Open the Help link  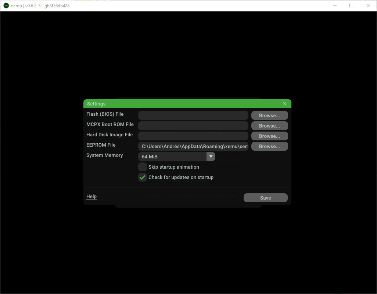[91, 196]
